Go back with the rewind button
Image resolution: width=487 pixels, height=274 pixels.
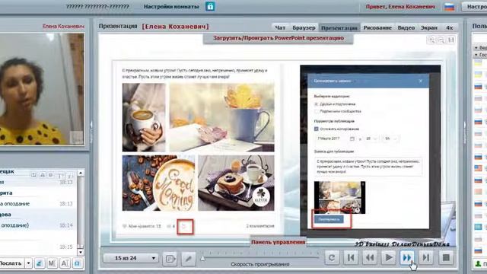370,257
